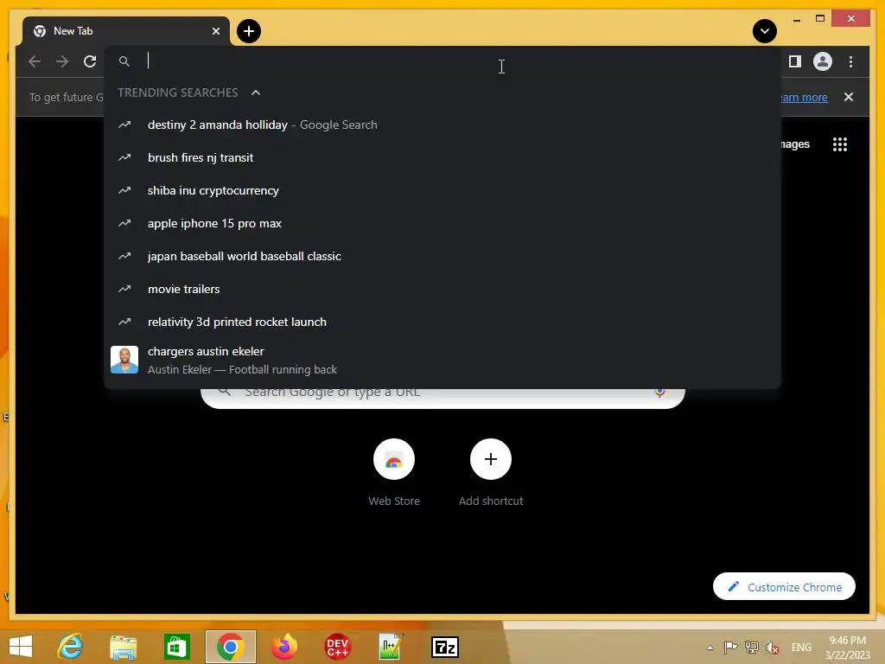Click the Add shortcut button
The width and height of the screenshot is (885, 664).
pyautogui.click(x=491, y=472)
